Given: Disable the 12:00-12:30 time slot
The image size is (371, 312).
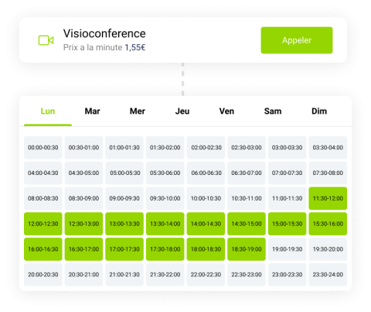Looking at the screenshot, I should (43, 224).
